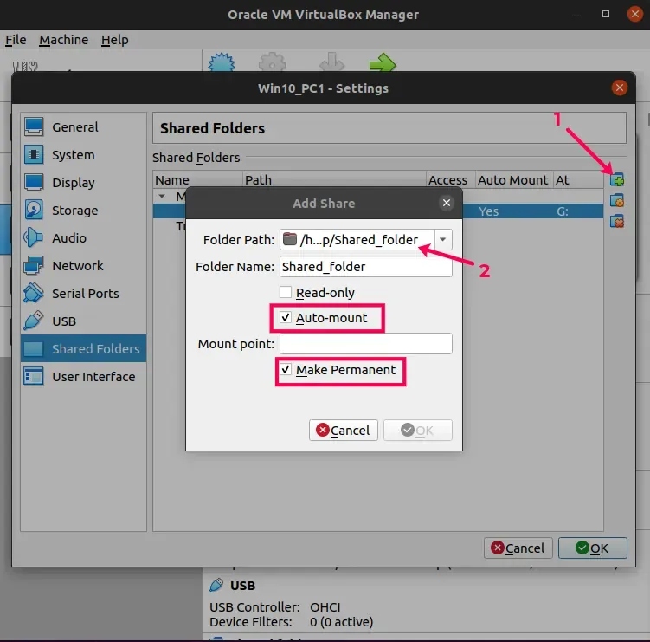Click the At column header
Viewport: 650px width, 642px height.
[578, 179]
